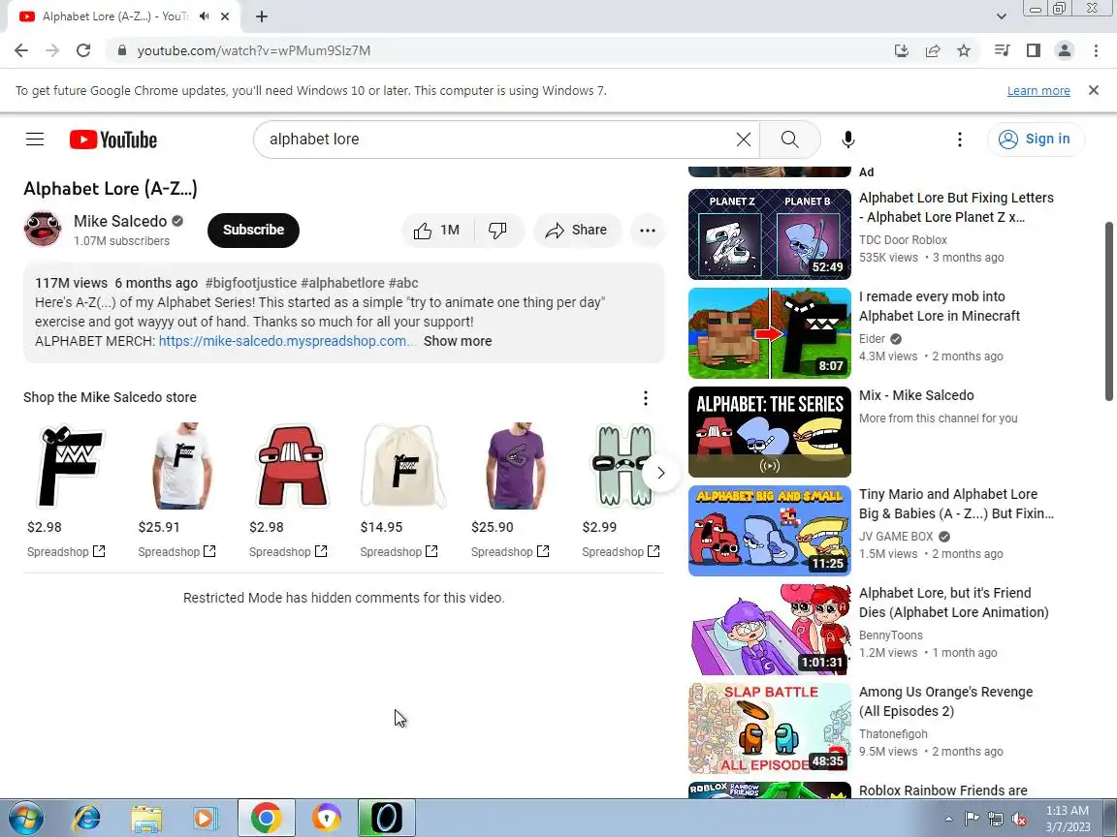Bookmark this page with star icon

(x=964, y=50)
